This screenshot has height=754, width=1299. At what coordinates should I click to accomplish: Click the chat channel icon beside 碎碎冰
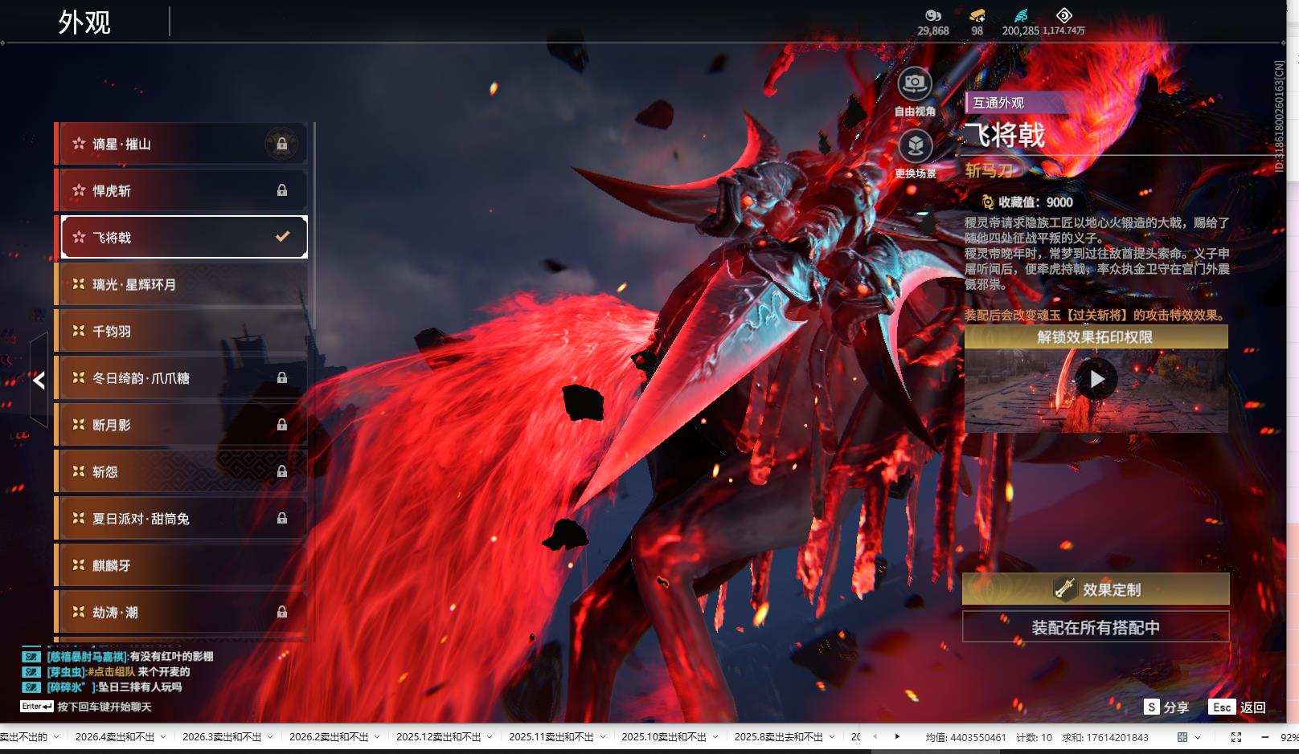(x=31, y=687)
